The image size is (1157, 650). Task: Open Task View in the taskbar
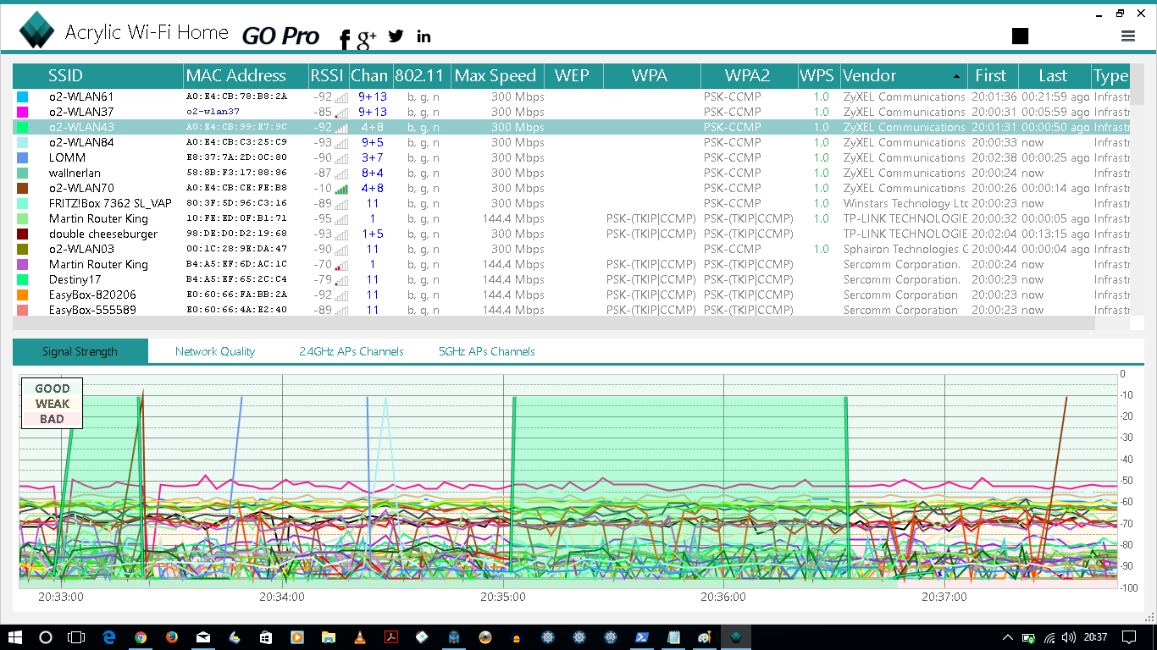click(x=76, y=637)
